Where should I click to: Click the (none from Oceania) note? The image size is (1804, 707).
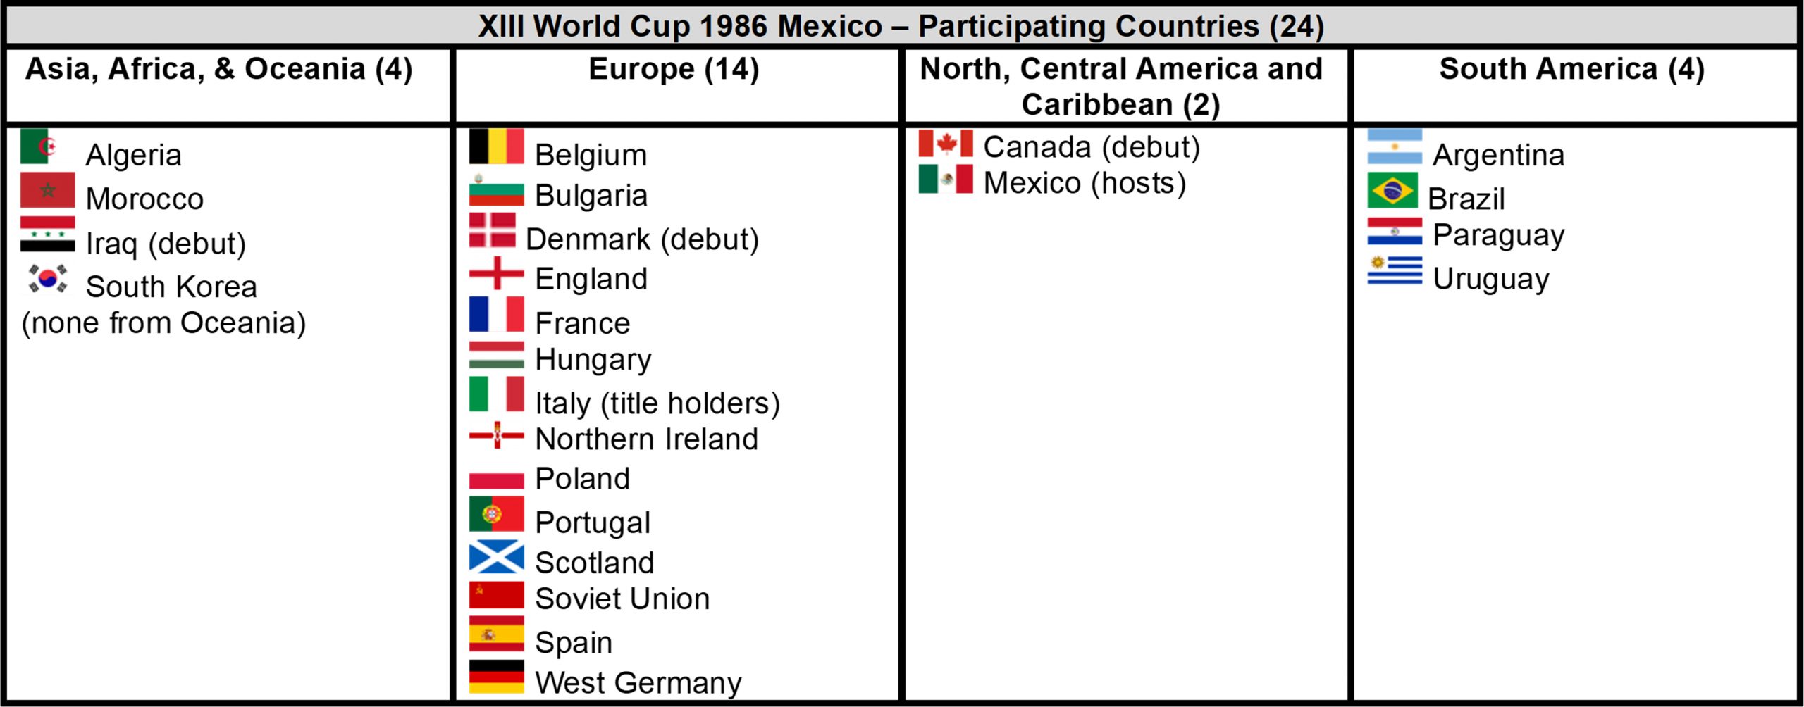pyautogui.click(x=164, y=323)
